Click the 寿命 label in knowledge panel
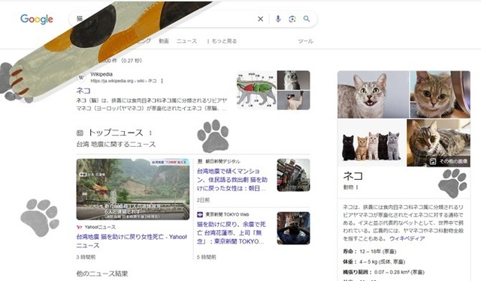The height and width of the screenshot is (281, 481). pyautogui.click(x=349, y=252)
